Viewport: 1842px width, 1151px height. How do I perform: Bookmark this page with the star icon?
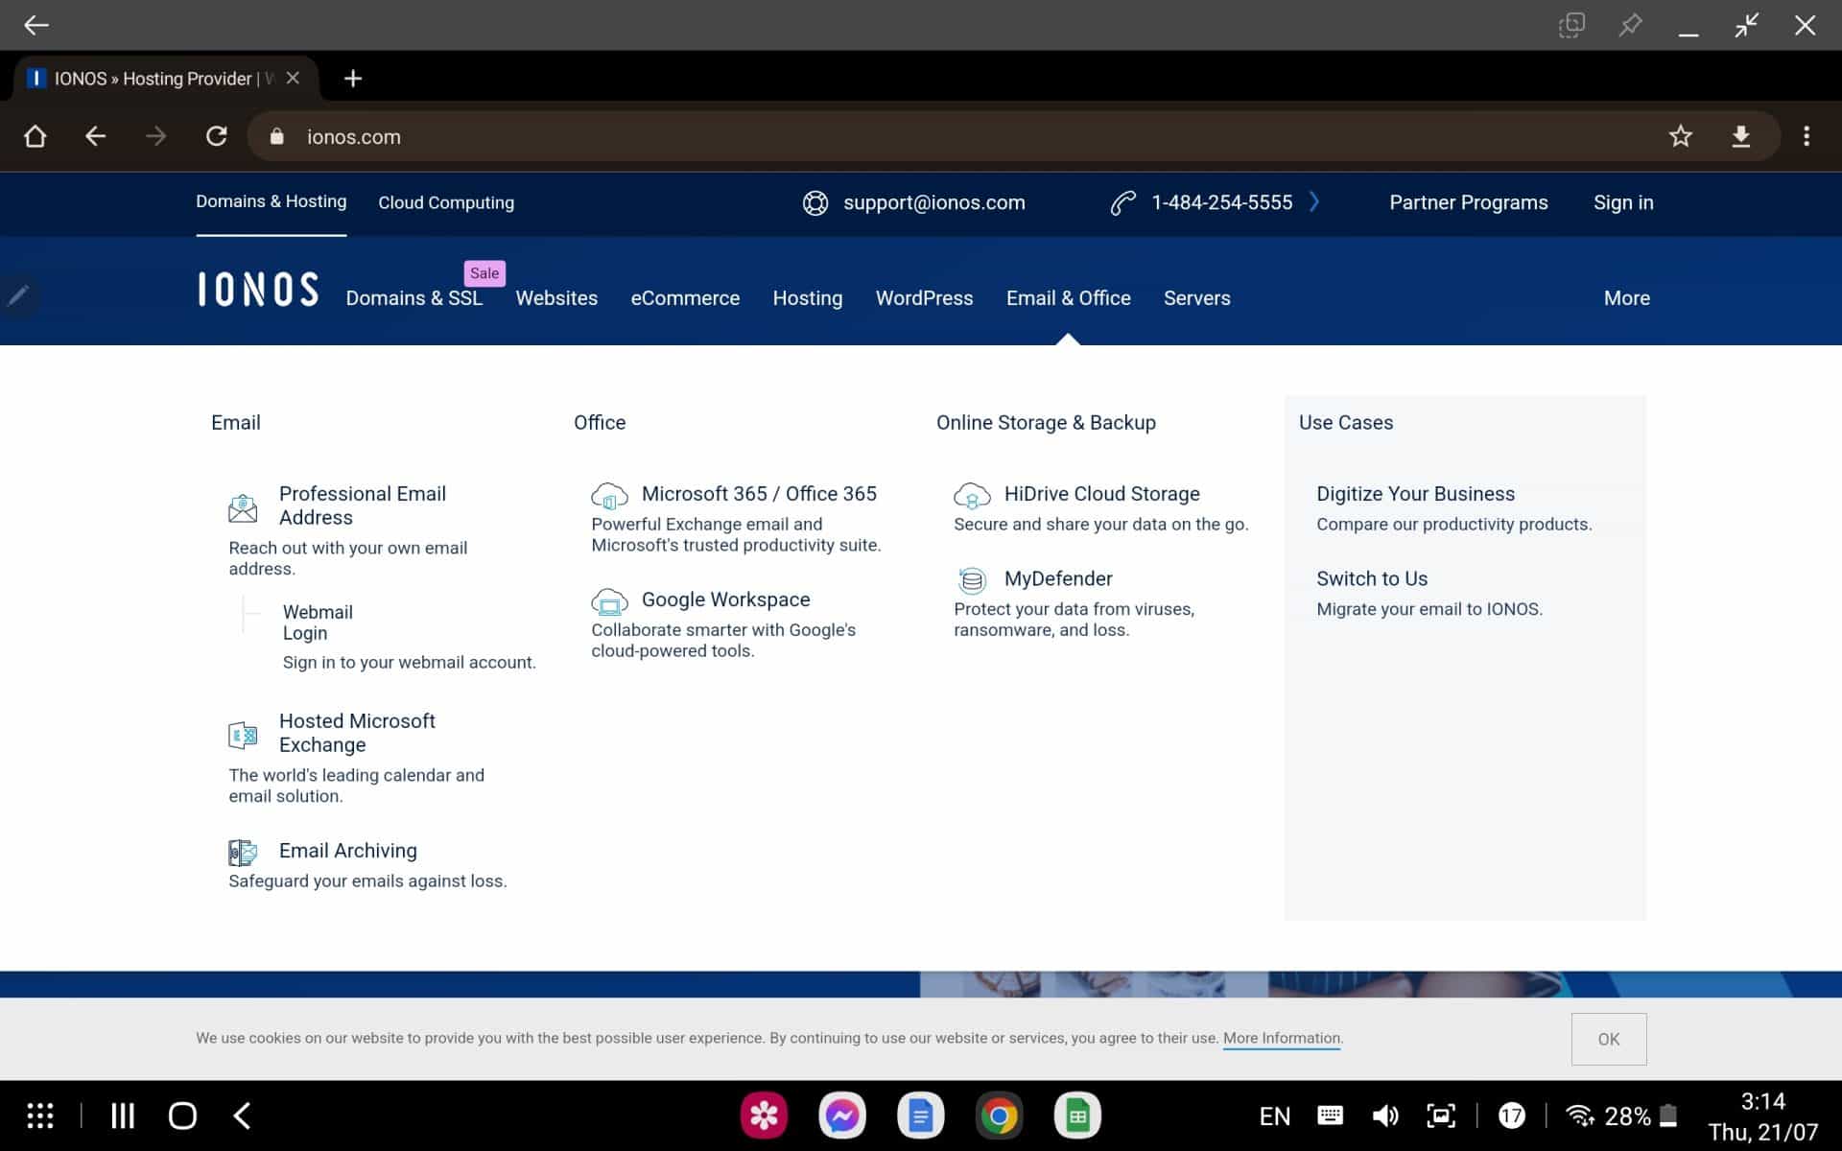(x=1680, y=136)
